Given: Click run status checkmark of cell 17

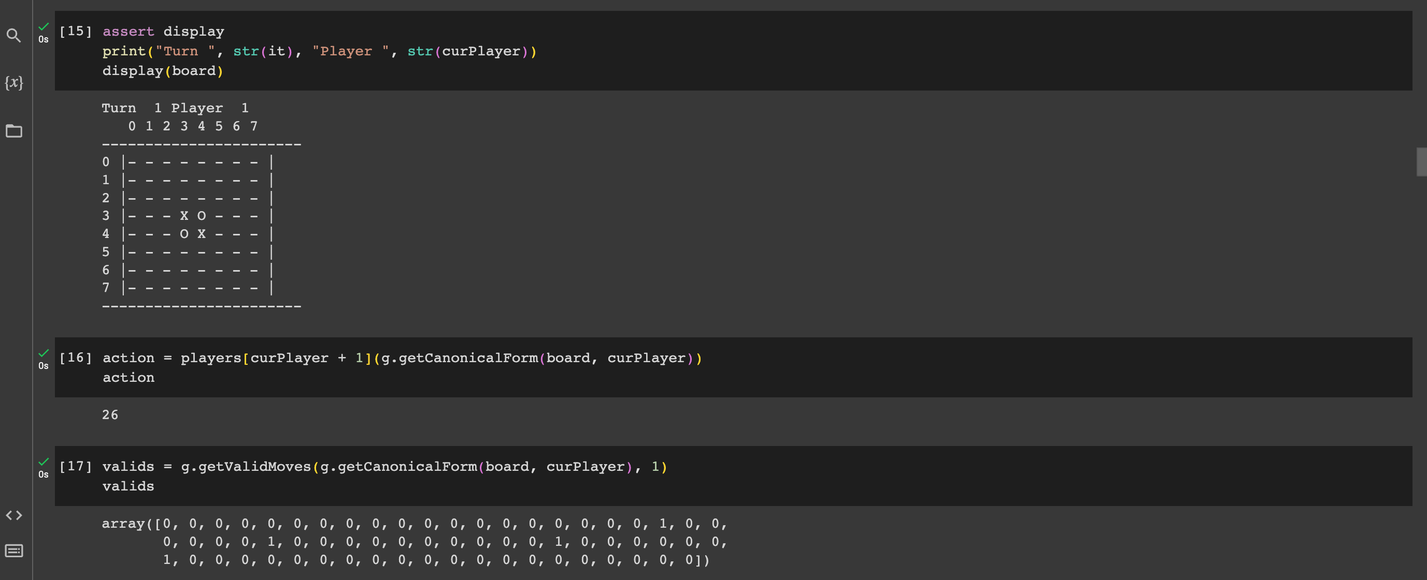Looking at the screenshot, I should point(44,462).
